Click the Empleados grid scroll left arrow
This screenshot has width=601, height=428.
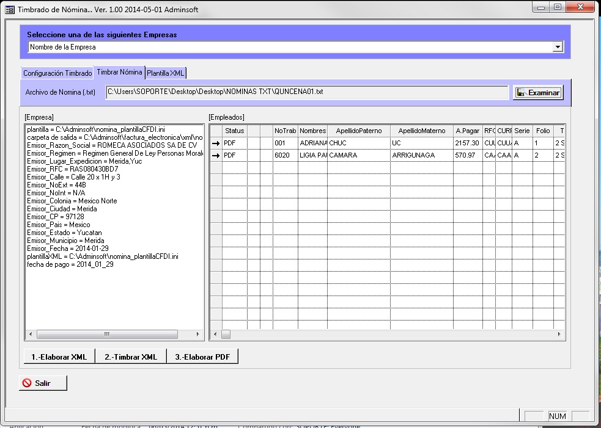point(215,334)
